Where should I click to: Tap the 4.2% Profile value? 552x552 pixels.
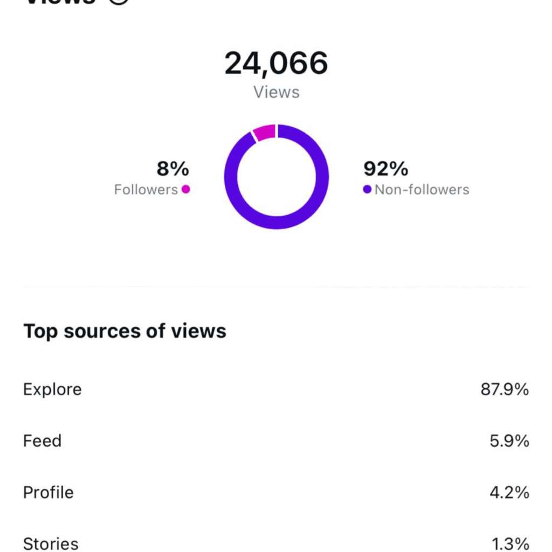tap(509, 493)
